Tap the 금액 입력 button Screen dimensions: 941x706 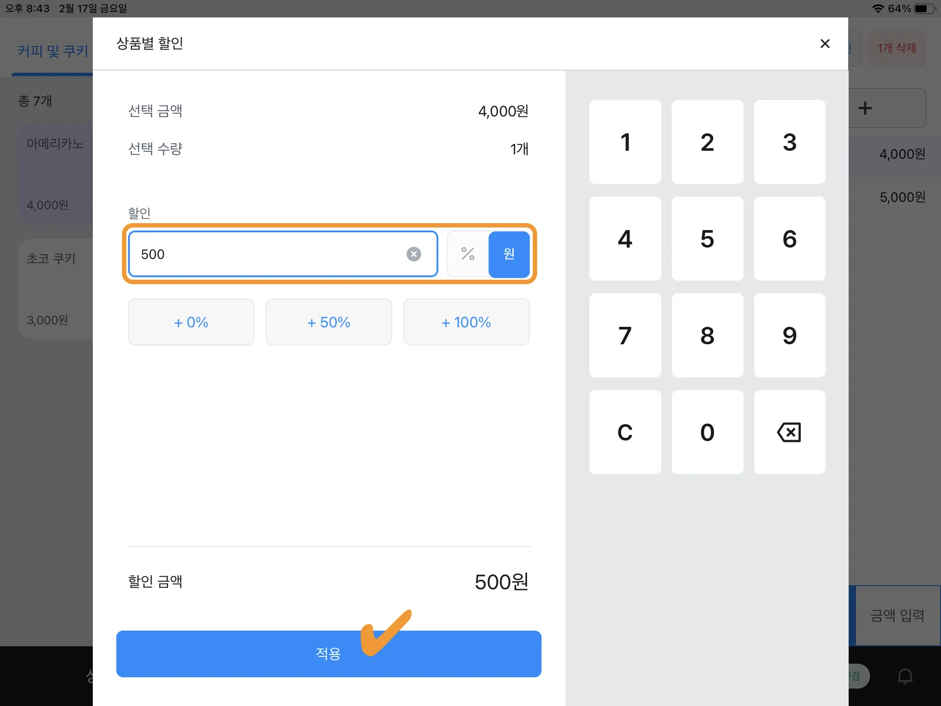pyautogui.click(x=897, y=615)
